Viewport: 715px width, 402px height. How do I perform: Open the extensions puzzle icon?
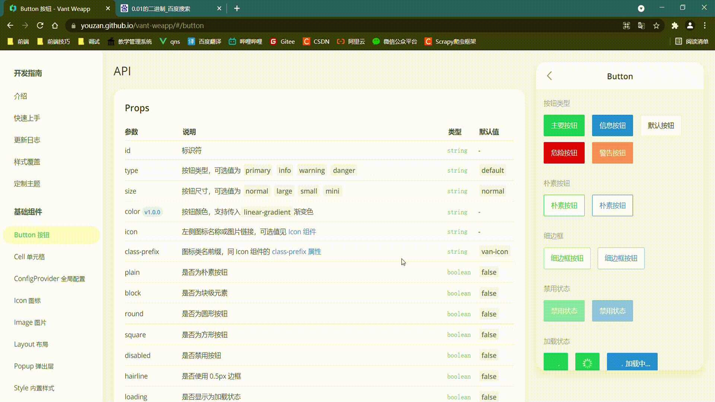click(675, 25)
